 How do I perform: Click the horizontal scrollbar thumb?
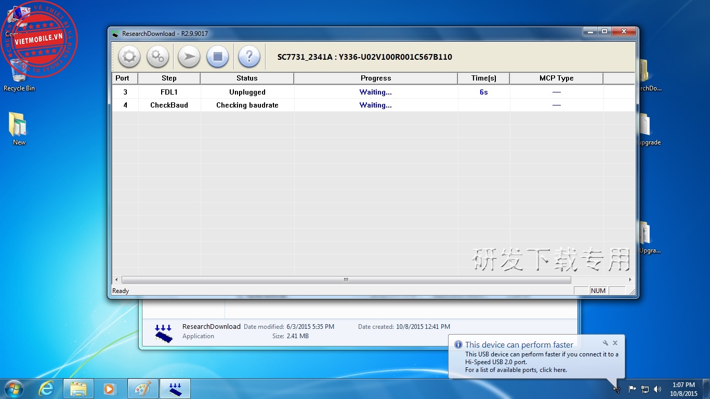pos(346,280)
